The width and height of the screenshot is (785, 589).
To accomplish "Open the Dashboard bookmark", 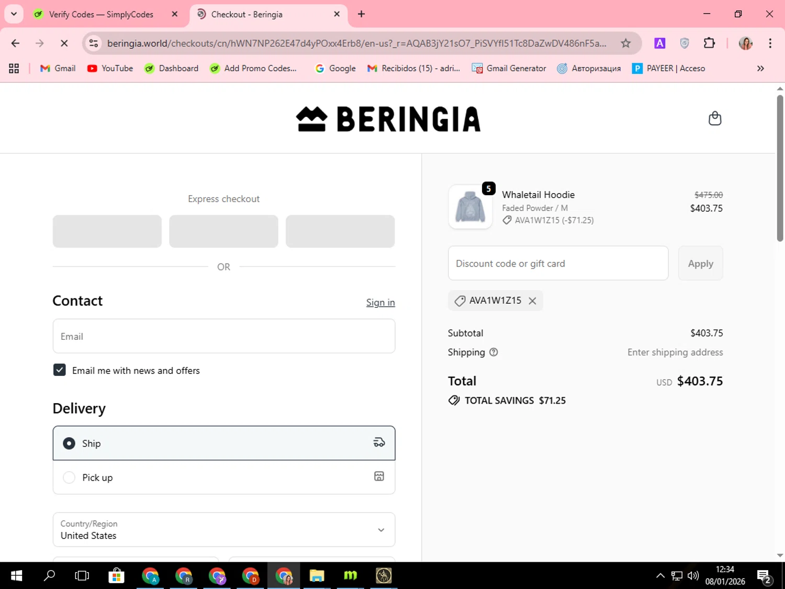I will pos(172,68).
